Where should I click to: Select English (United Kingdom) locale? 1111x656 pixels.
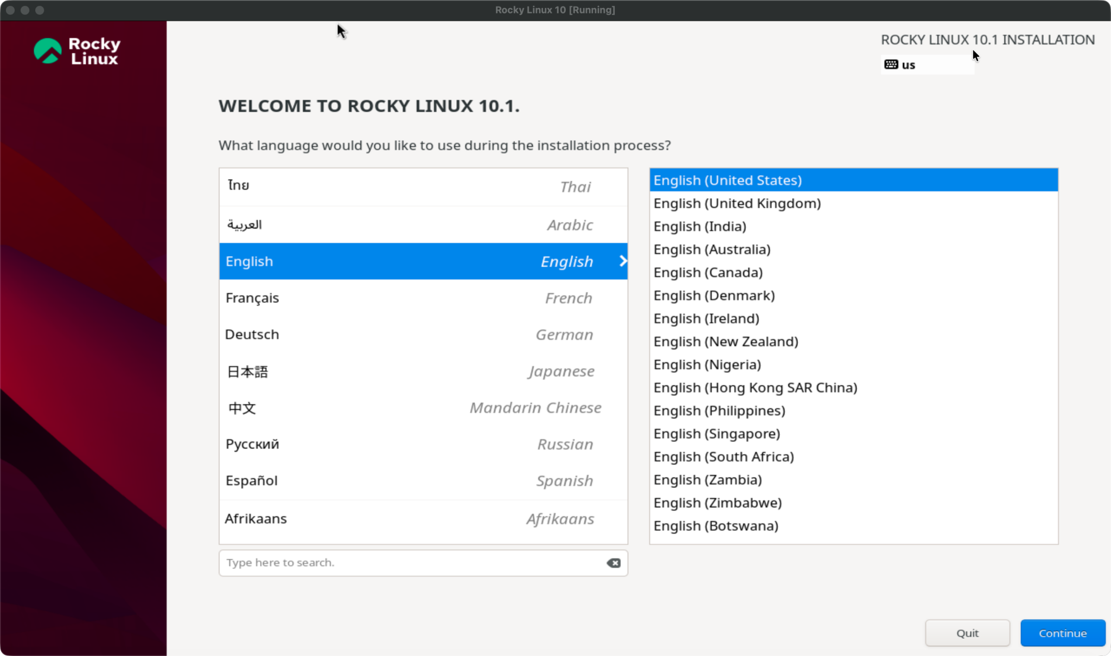coord(854,203)
